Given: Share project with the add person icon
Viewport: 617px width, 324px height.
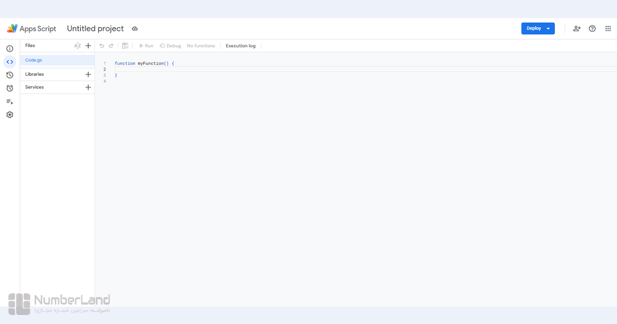Looking at the screenshot, I should pyautogui.click(x=577, y=28).
